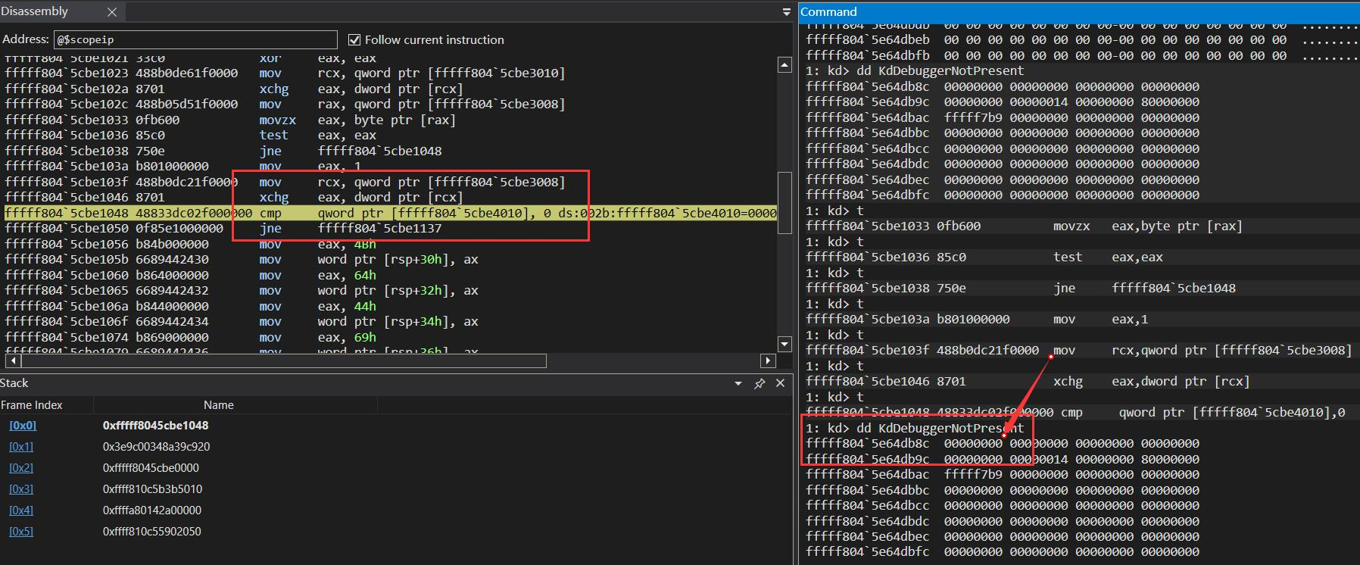Select stack entry 0xffff810c5b3b5010
The height and width of the screenshot is (565, 1360).
click(x=153, y=489)
